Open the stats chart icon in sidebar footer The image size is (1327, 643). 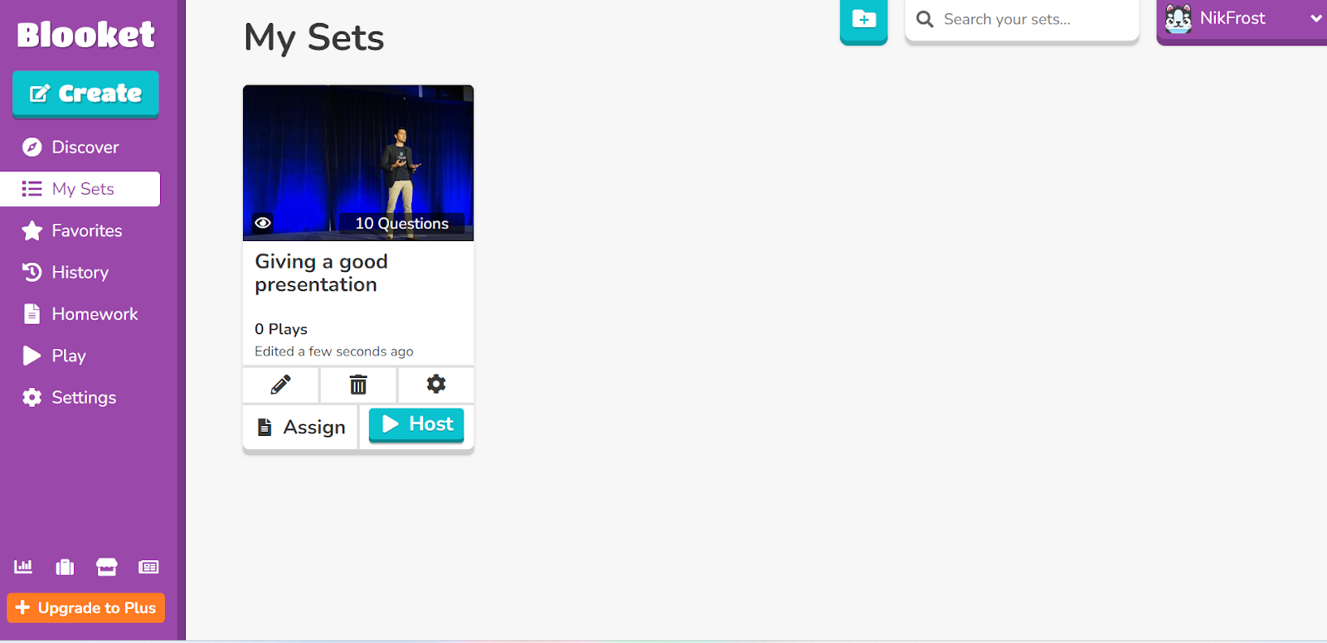pyautogui.click(x=23, y=567)
